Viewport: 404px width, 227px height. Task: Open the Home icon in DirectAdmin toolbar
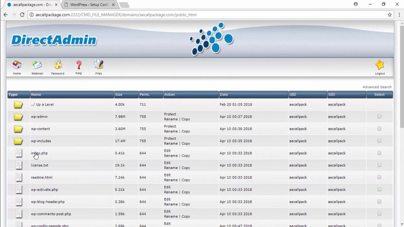pyautogui.click(x=17, y=65)
